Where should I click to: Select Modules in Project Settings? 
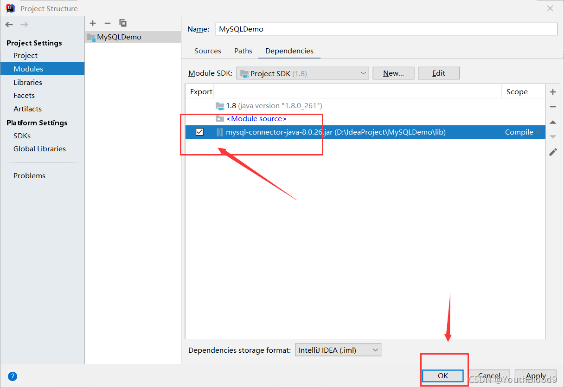click(42, 69)
